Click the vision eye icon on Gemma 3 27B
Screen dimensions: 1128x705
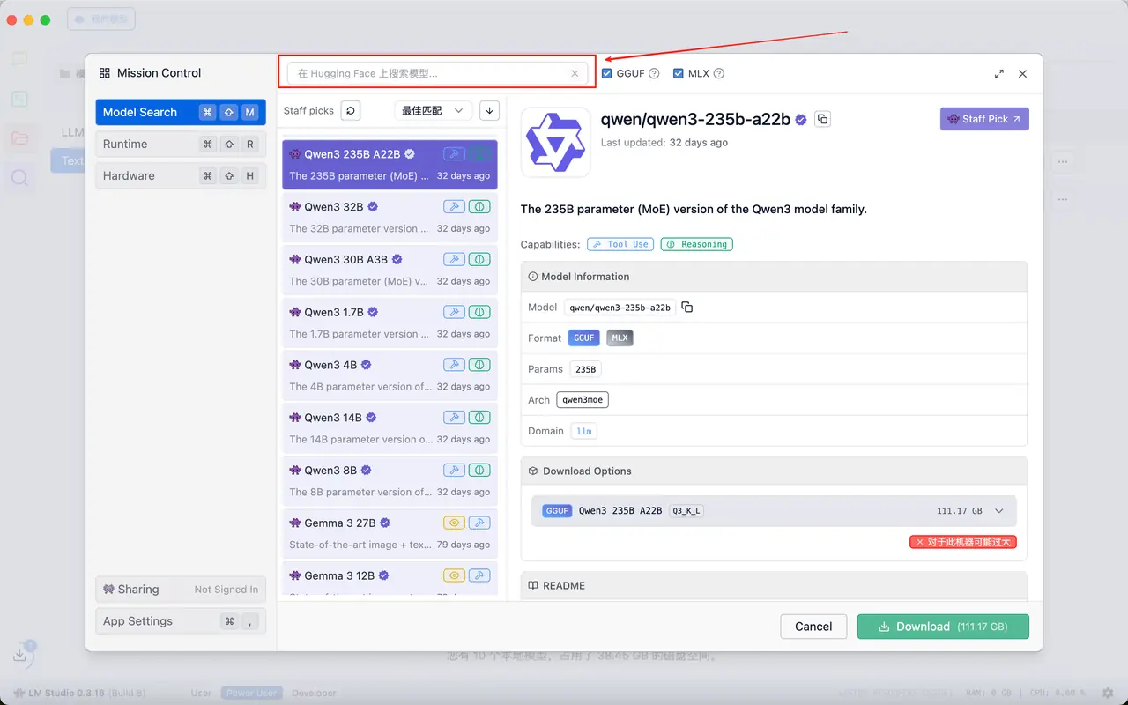454,523
